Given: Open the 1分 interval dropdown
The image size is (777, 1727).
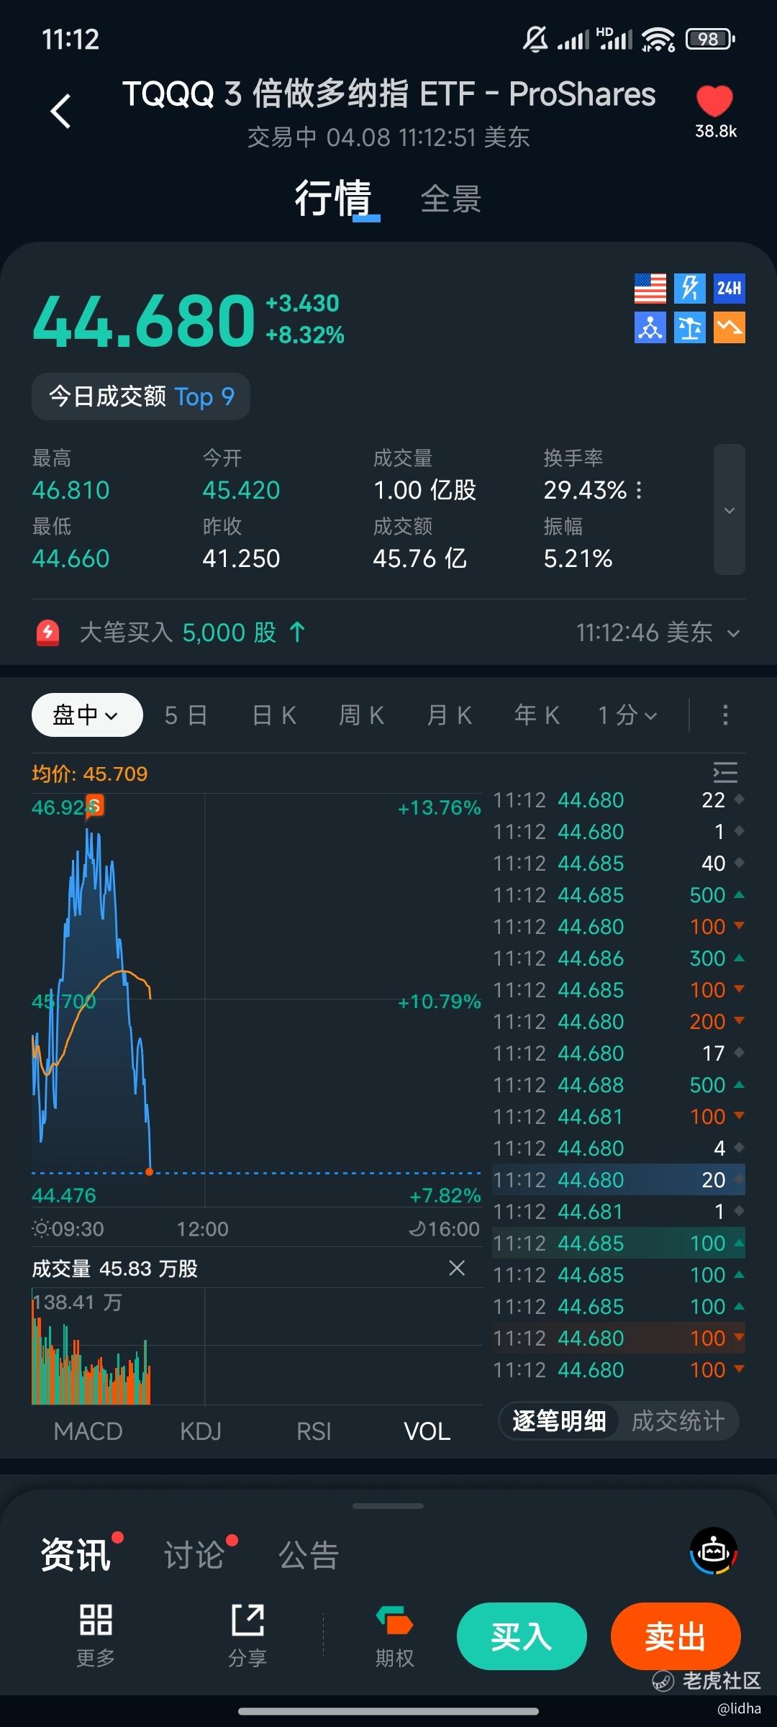Looking at the screenshot, I should [627, 715].
